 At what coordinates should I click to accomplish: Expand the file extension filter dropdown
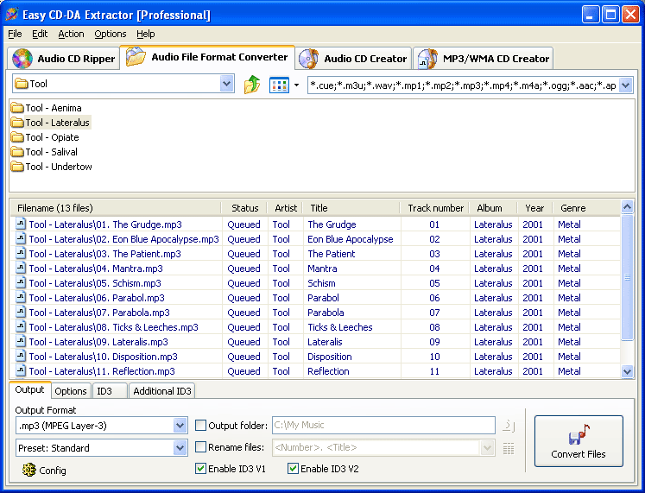click(625, 85)
